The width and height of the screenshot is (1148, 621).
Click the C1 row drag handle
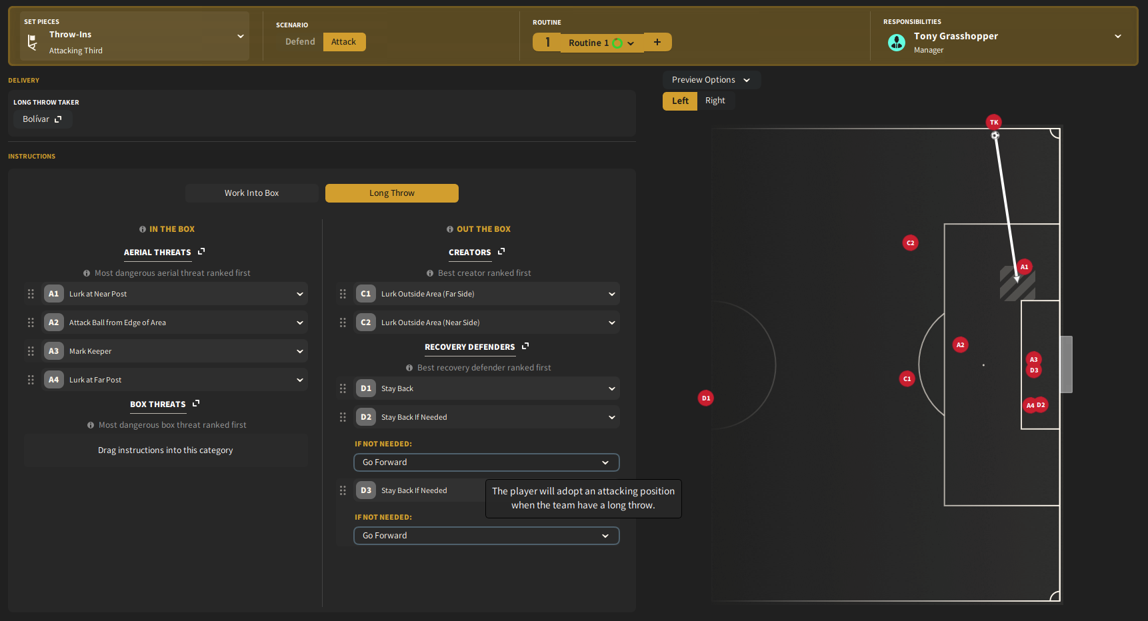pos(343,294)
